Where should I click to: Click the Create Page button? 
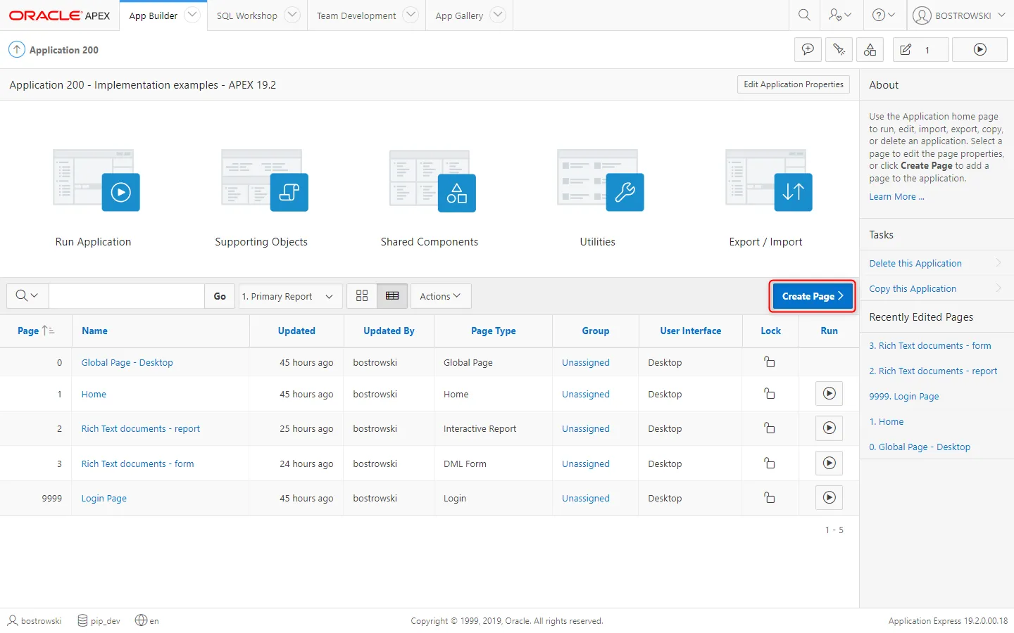[x=812, y=296]
